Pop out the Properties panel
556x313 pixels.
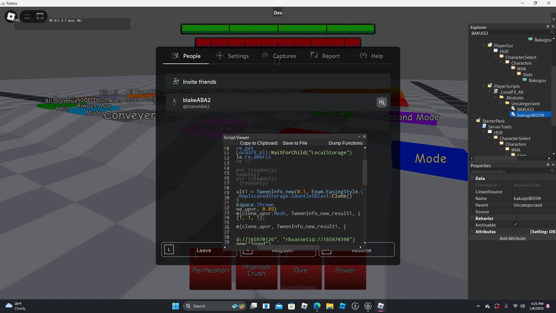(548, 165)
